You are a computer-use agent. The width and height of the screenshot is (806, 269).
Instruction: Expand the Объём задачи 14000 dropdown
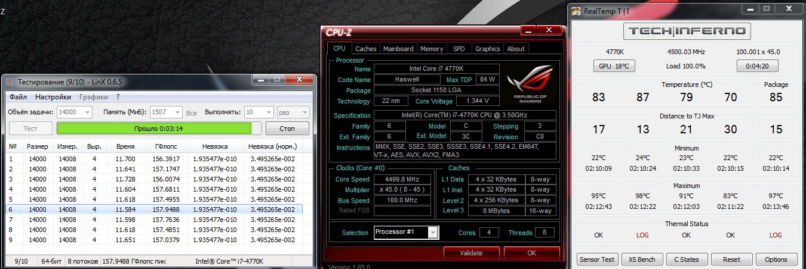tap(87, 112)
